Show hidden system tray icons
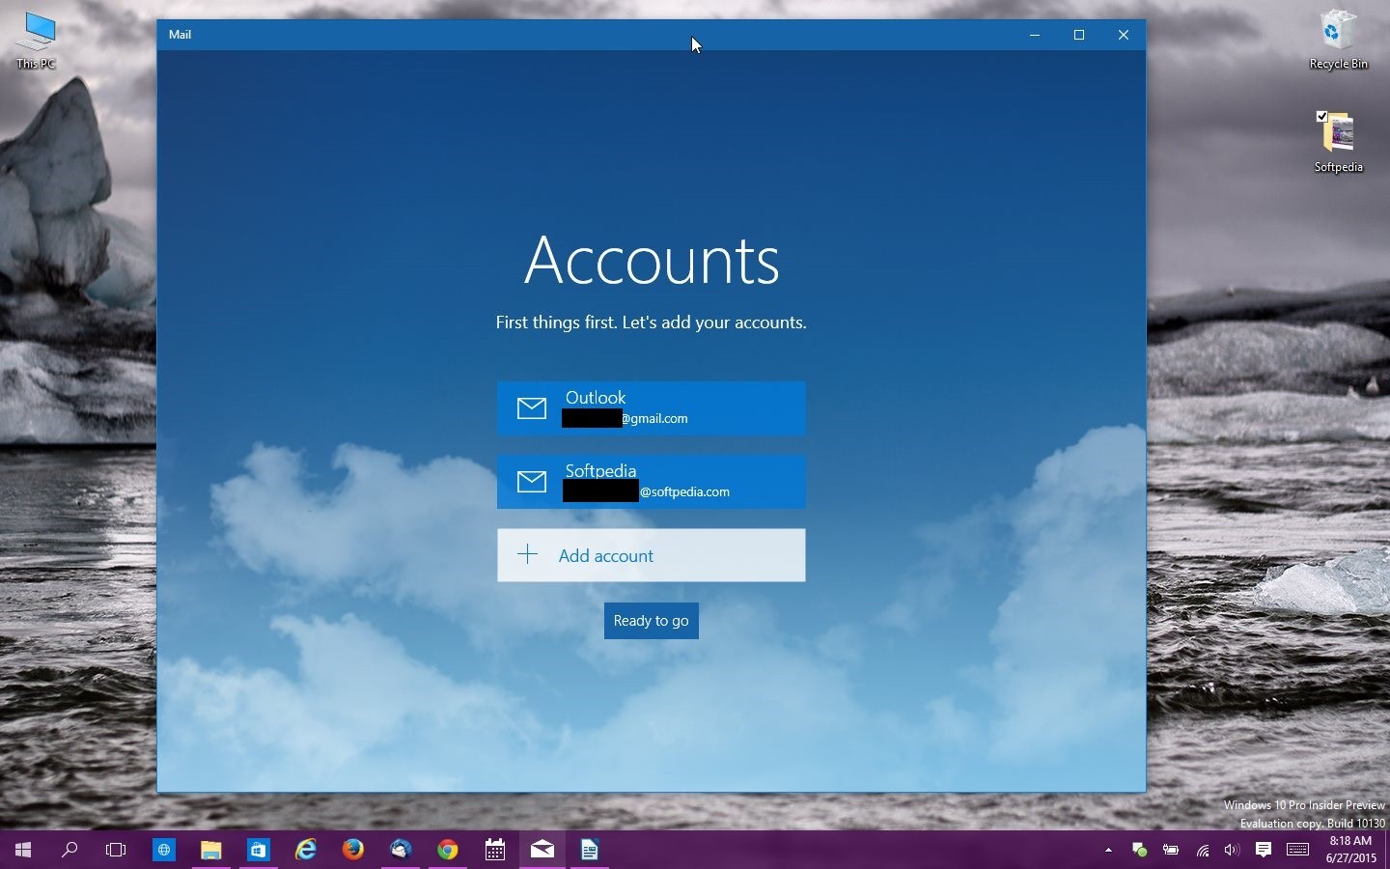 (x=1108, y=850)
